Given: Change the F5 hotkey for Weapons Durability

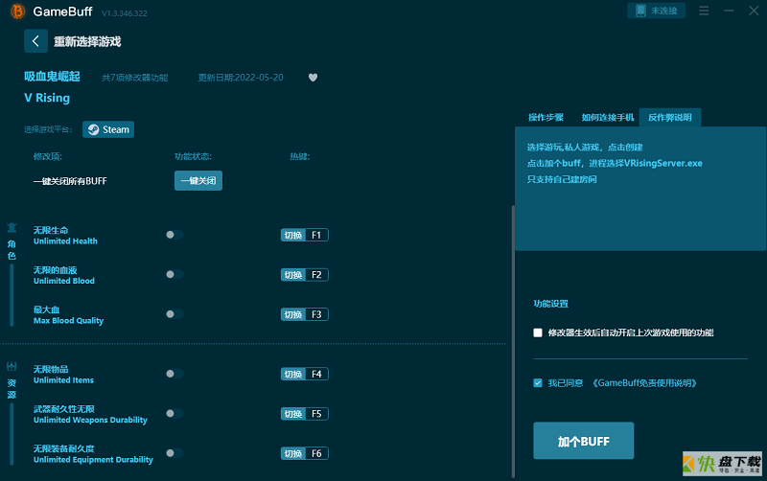Looking at the screenshot, I should pyautogui.click(x=304, y=414).
